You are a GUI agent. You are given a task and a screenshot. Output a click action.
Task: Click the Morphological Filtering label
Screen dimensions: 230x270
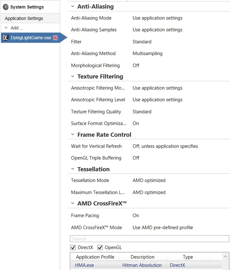click(x=95, y=66)
